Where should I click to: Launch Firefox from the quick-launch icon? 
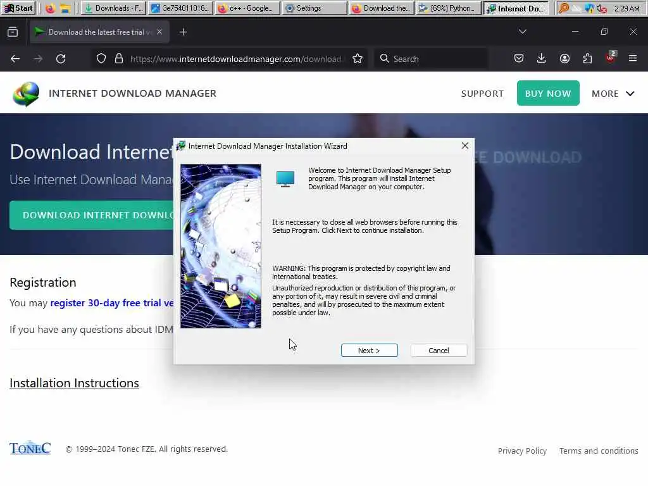pos(51,8)
